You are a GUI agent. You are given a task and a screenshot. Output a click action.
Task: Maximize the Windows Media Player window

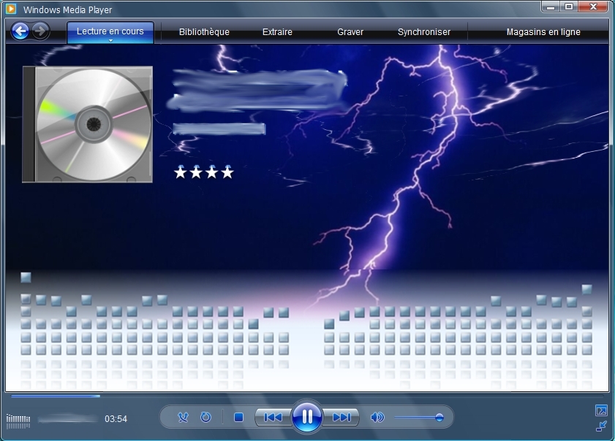569,7
